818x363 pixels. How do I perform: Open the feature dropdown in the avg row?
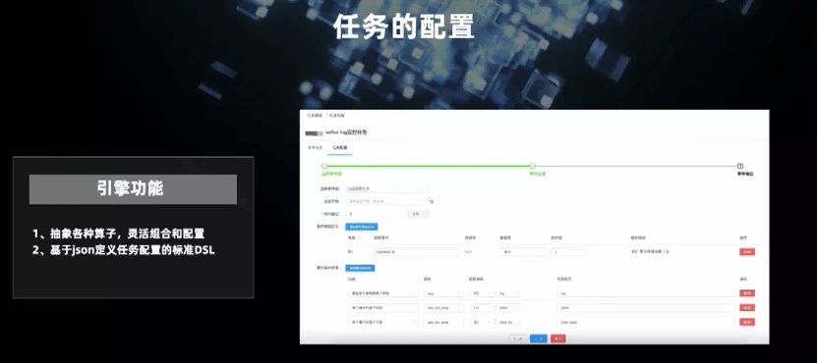coord(382,293)
